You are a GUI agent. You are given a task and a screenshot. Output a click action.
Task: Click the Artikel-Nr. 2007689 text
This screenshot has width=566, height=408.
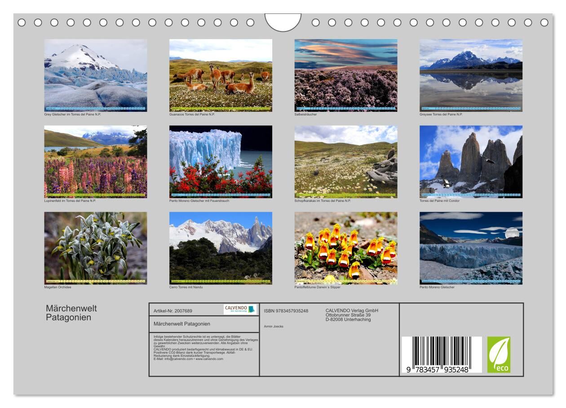(173, 311)
